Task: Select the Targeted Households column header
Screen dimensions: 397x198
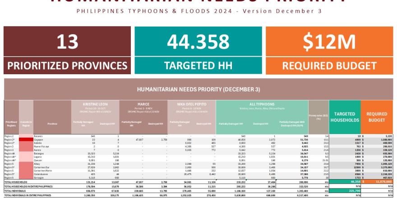Action: pos(345,117)
